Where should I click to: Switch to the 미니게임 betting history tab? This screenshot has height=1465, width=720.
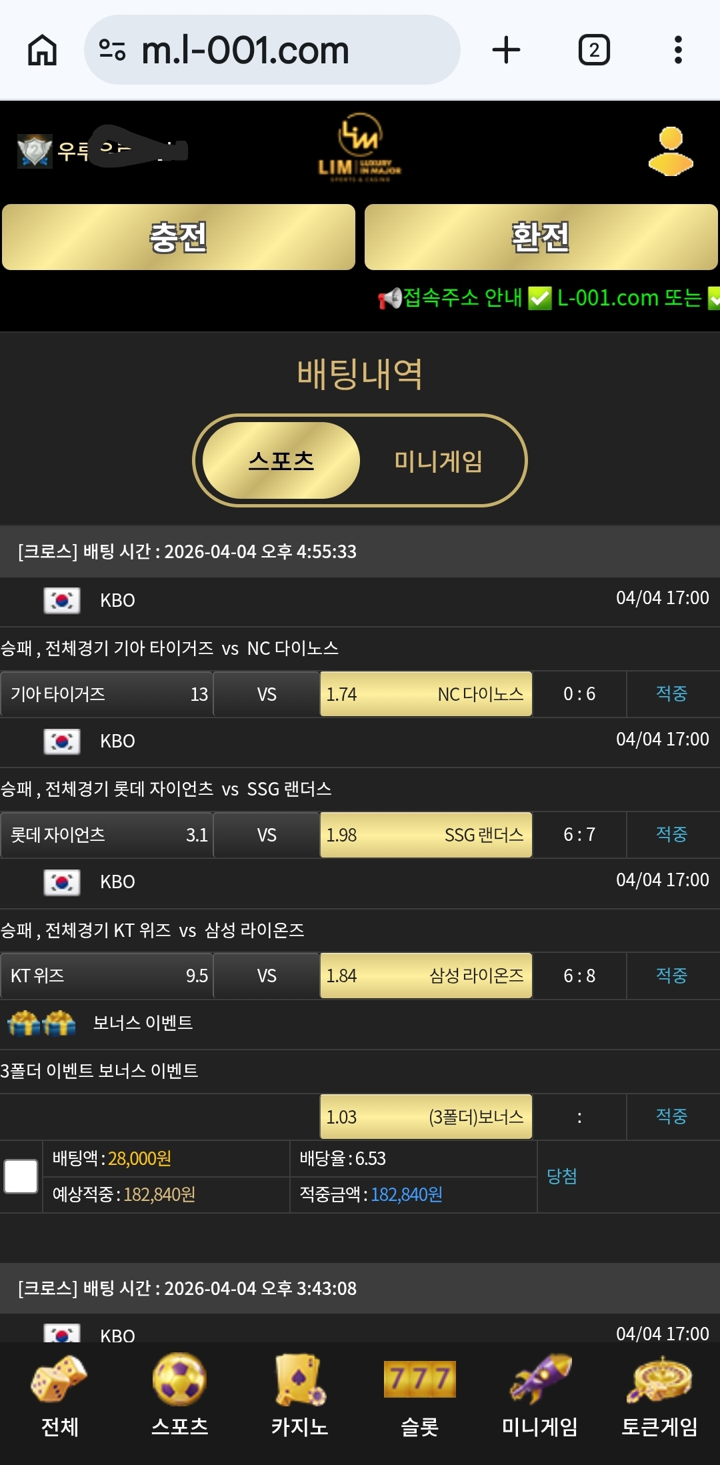tap(438, 461)
